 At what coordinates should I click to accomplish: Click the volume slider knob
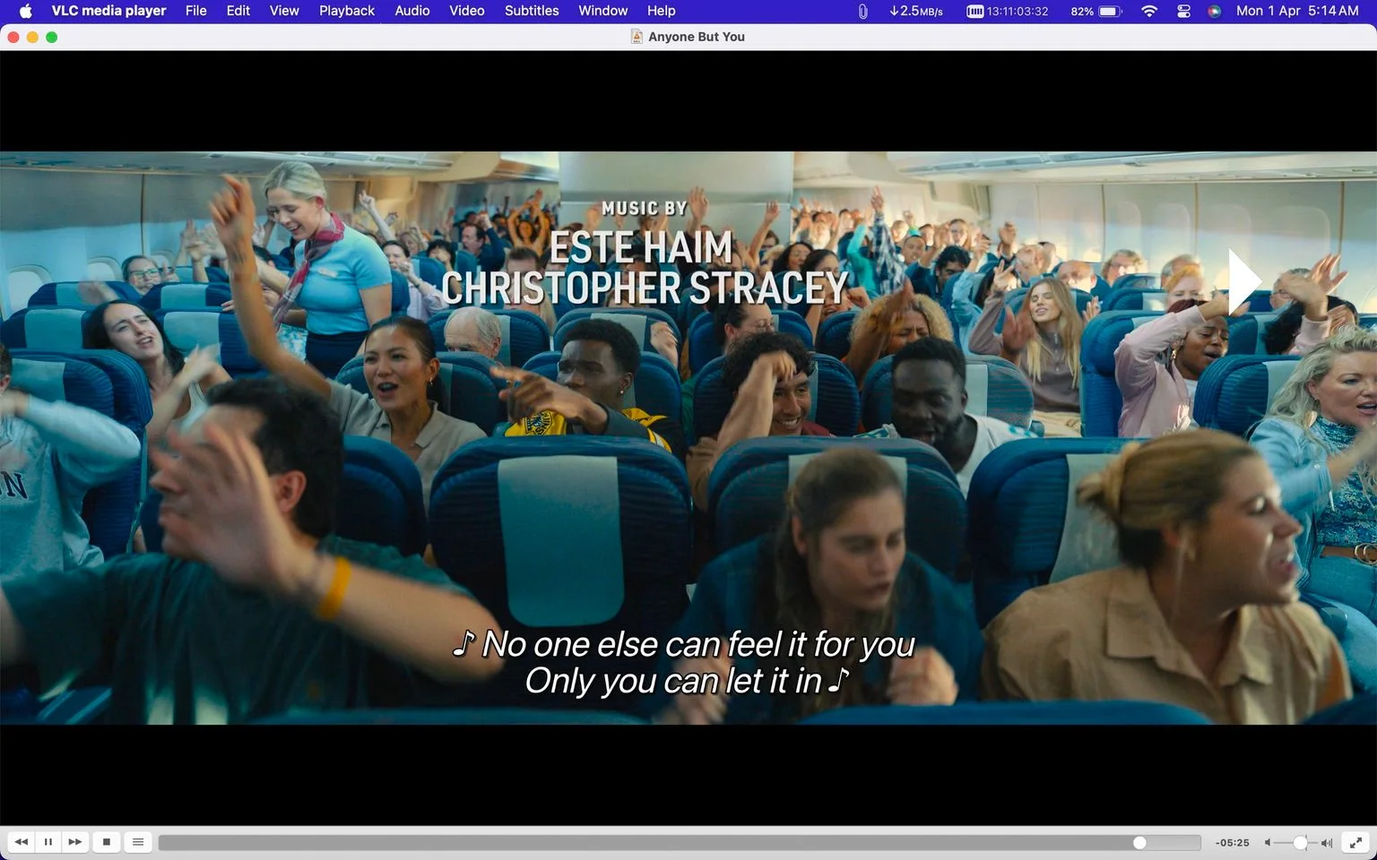click(1300, 843)
